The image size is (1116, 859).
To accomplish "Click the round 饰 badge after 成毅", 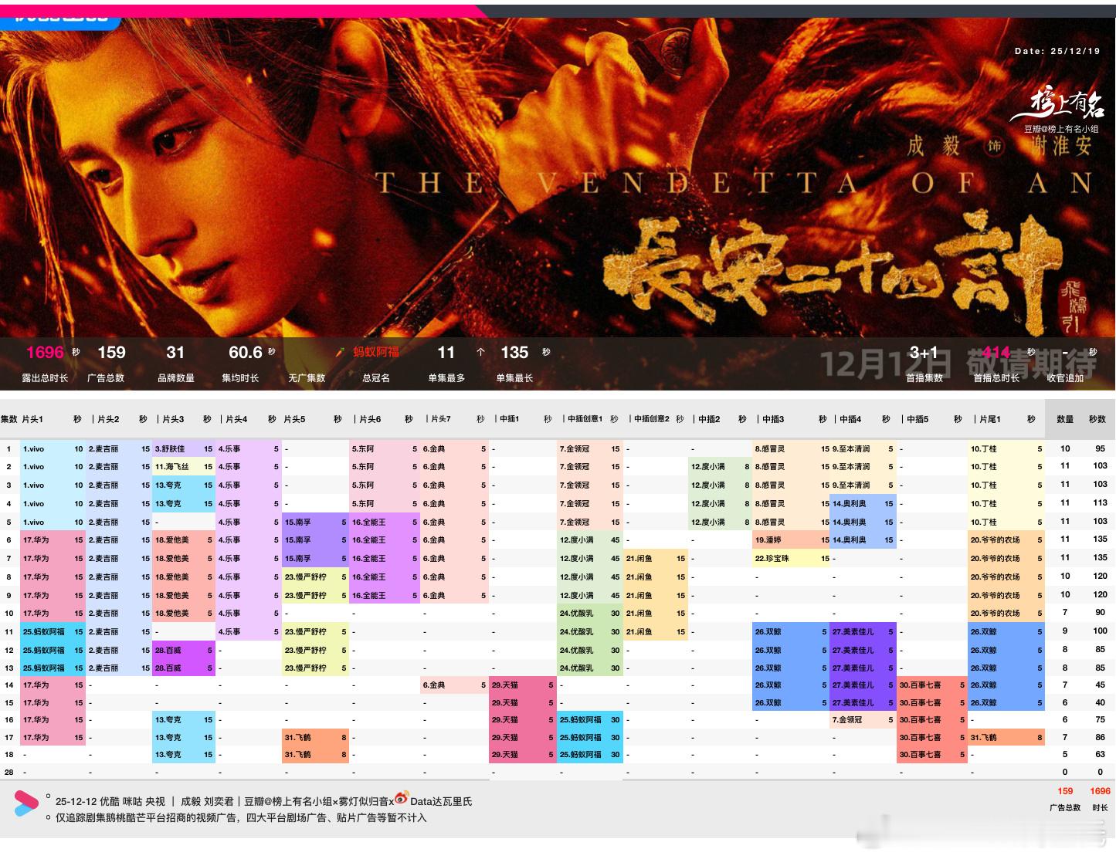I will coord(994,146).
